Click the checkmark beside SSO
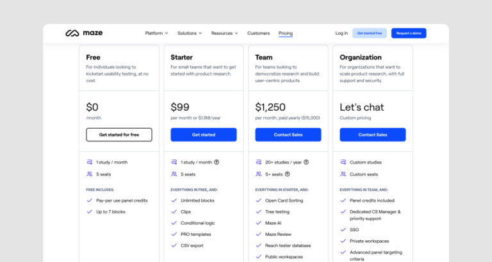492x262 pixels. pos(343,229)
